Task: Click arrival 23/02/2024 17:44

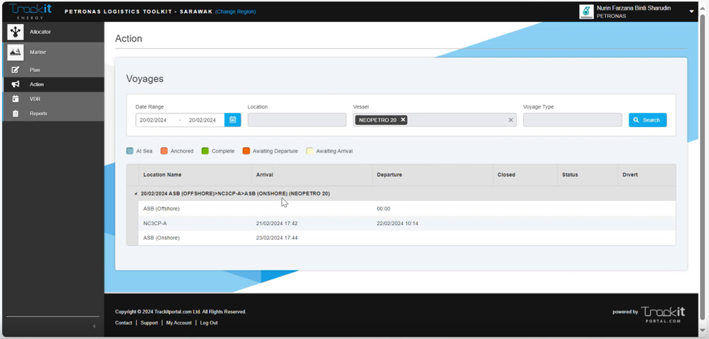Action: pos(276,238)
